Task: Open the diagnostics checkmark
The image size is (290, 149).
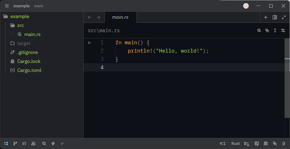Action: 62,143
